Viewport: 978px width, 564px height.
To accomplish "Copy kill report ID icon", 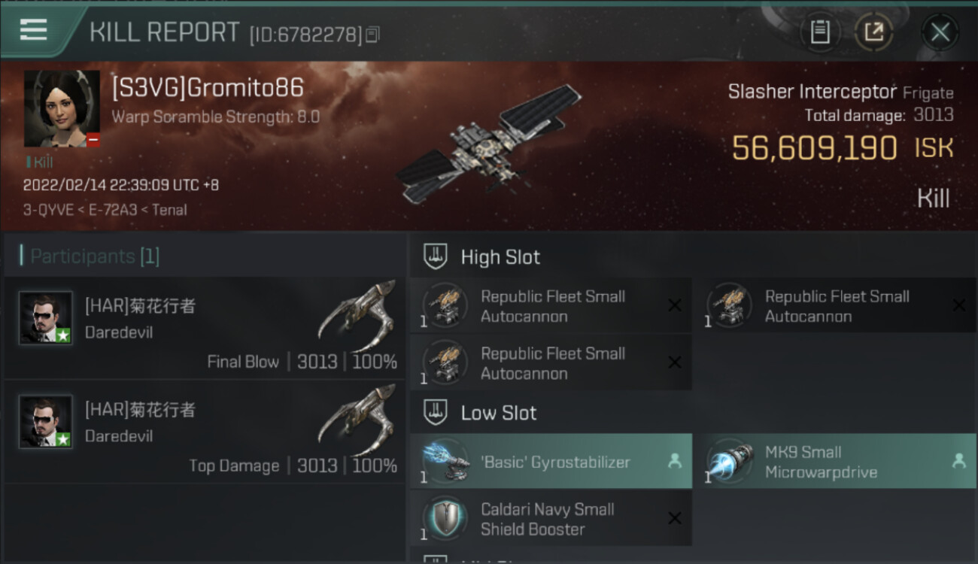I will [373, 34].
